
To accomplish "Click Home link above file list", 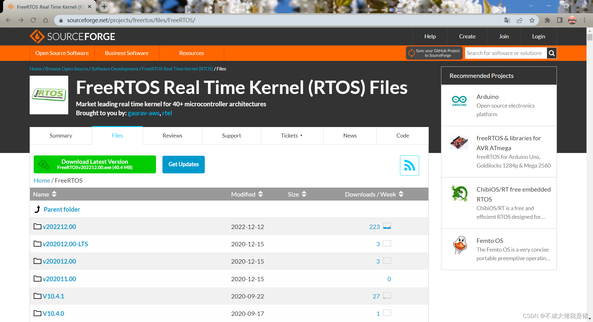I will click(42, 180).
